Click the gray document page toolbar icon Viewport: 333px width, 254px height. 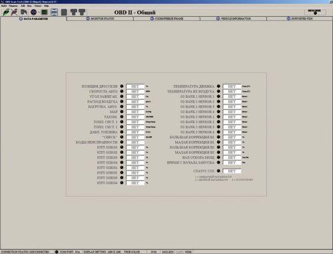tap(64, 12)
